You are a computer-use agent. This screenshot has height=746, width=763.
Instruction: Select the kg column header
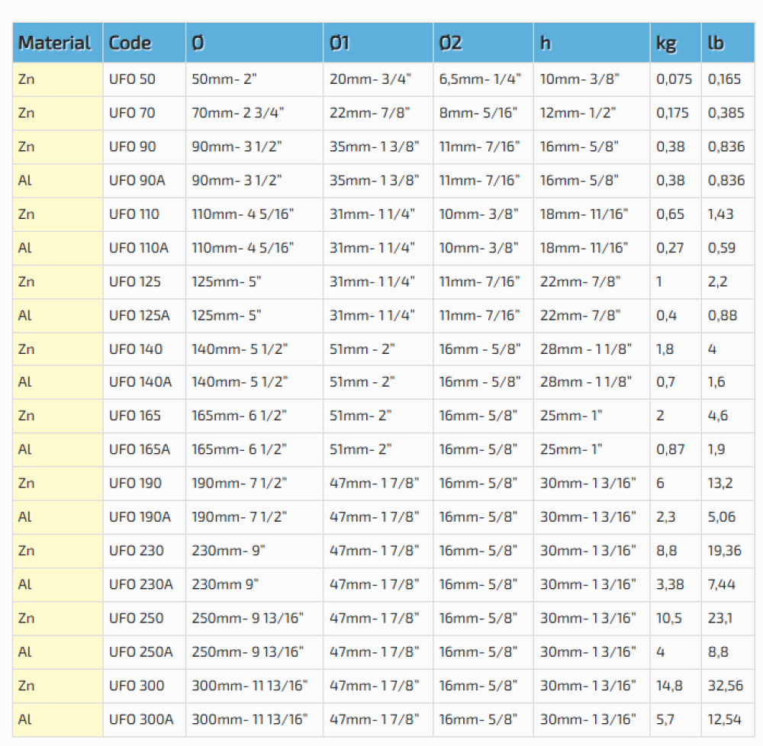(x=666, y=43)
